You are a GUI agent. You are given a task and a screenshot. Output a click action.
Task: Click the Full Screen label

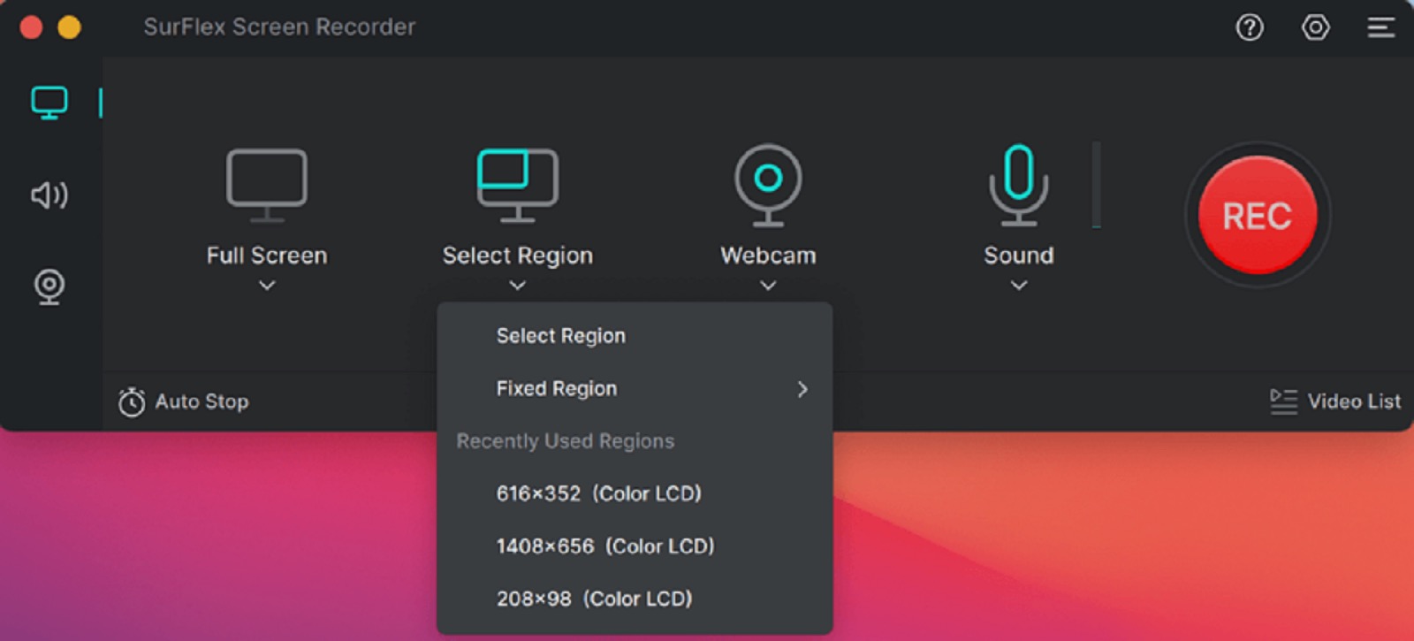click(x=267, y=256)
